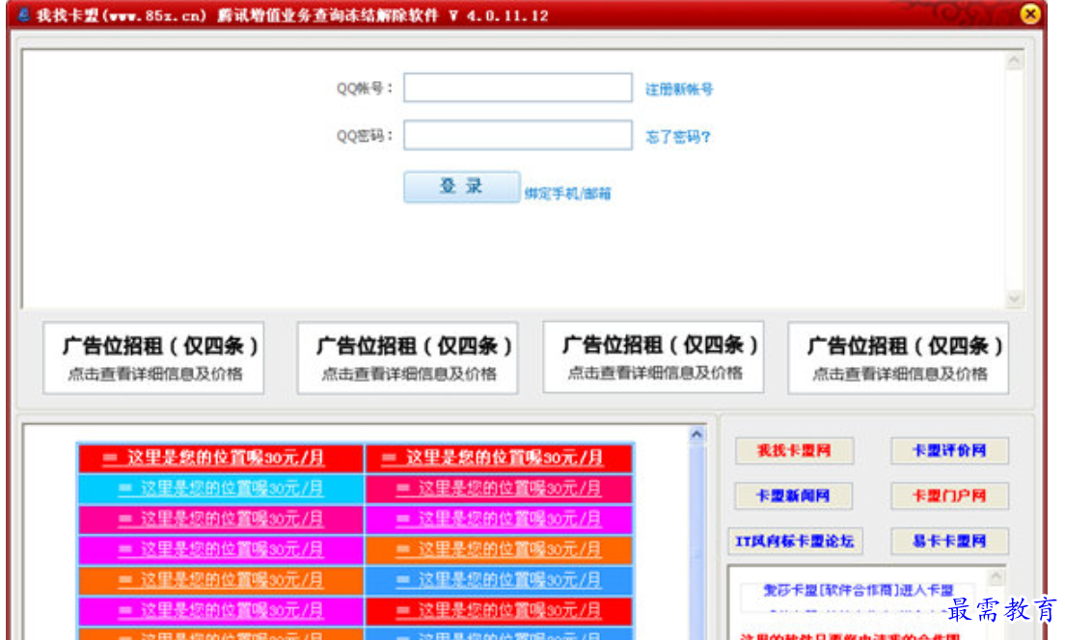Open the 易卡卡盟网 button
Image resolution: width=1065 pixels, height=640 pixels.
949,542
